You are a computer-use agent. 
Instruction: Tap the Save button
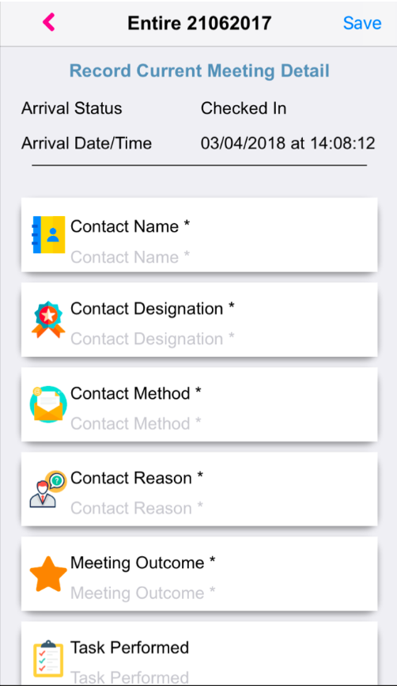pyautogui.click(x=362, y=23)
